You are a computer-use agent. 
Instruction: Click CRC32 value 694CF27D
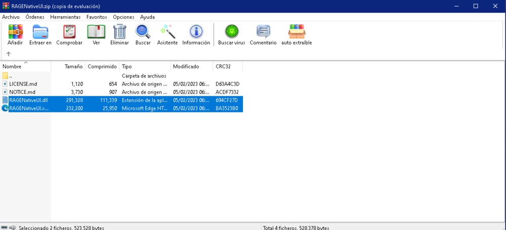point(227,100)
